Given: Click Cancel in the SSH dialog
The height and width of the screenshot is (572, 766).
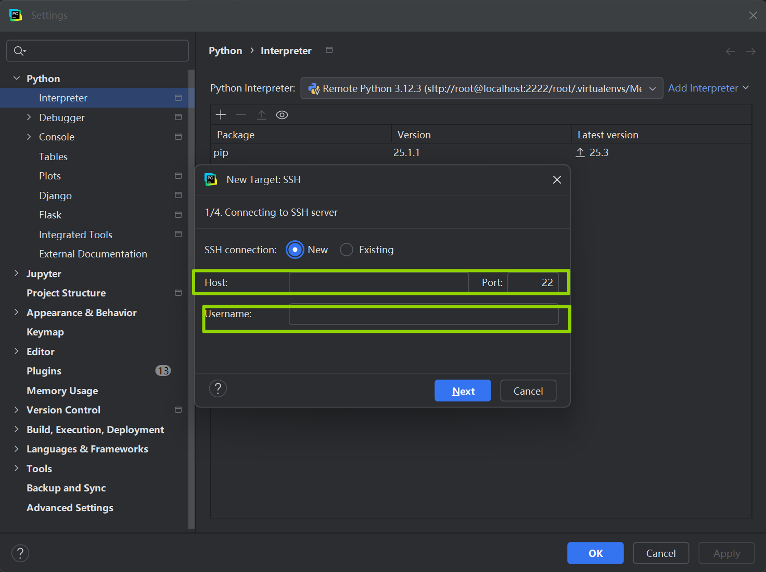Looking at the screenshot, I should click(x=528, y=391).
